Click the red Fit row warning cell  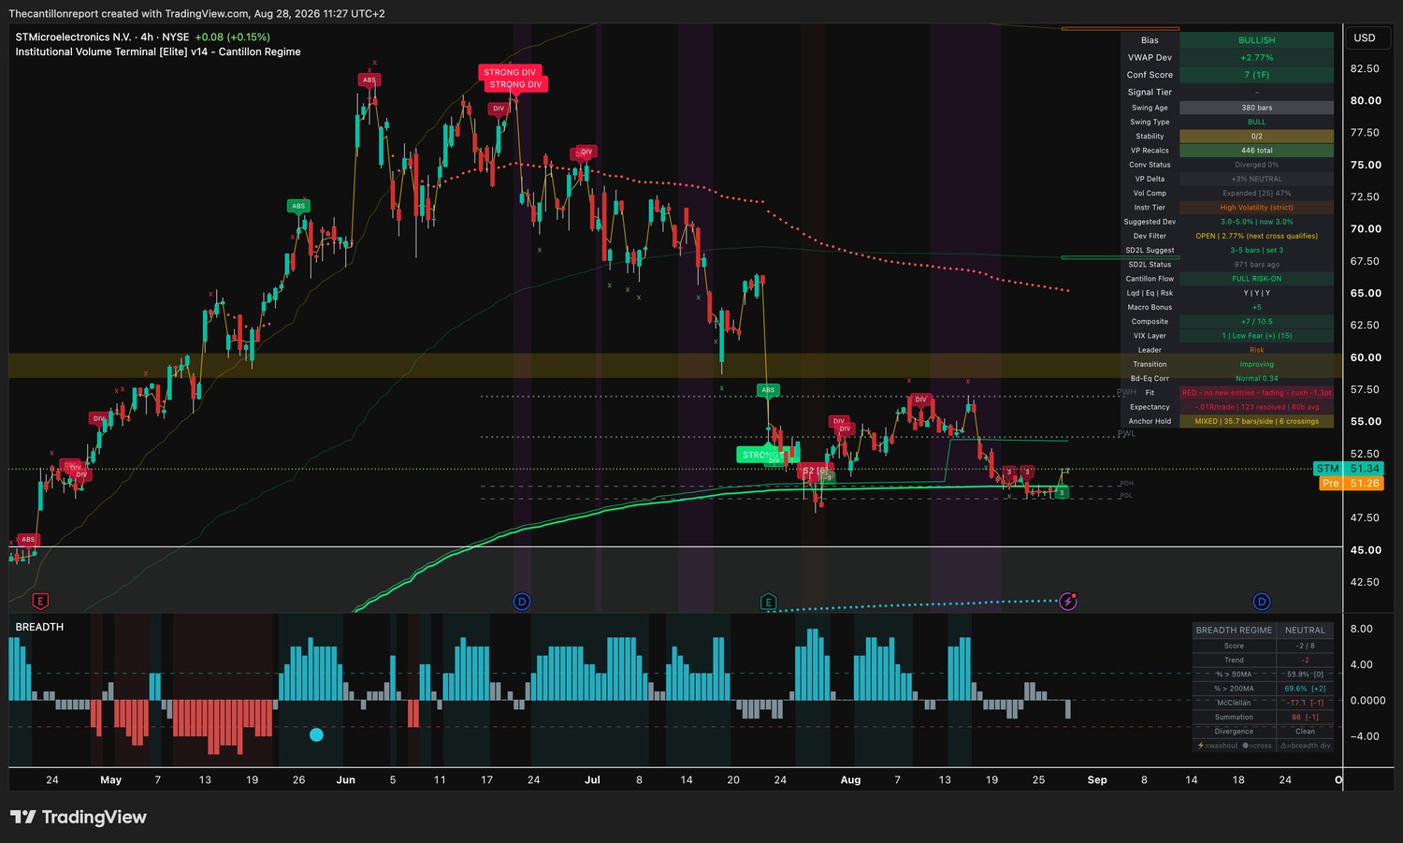(1256, 393)
